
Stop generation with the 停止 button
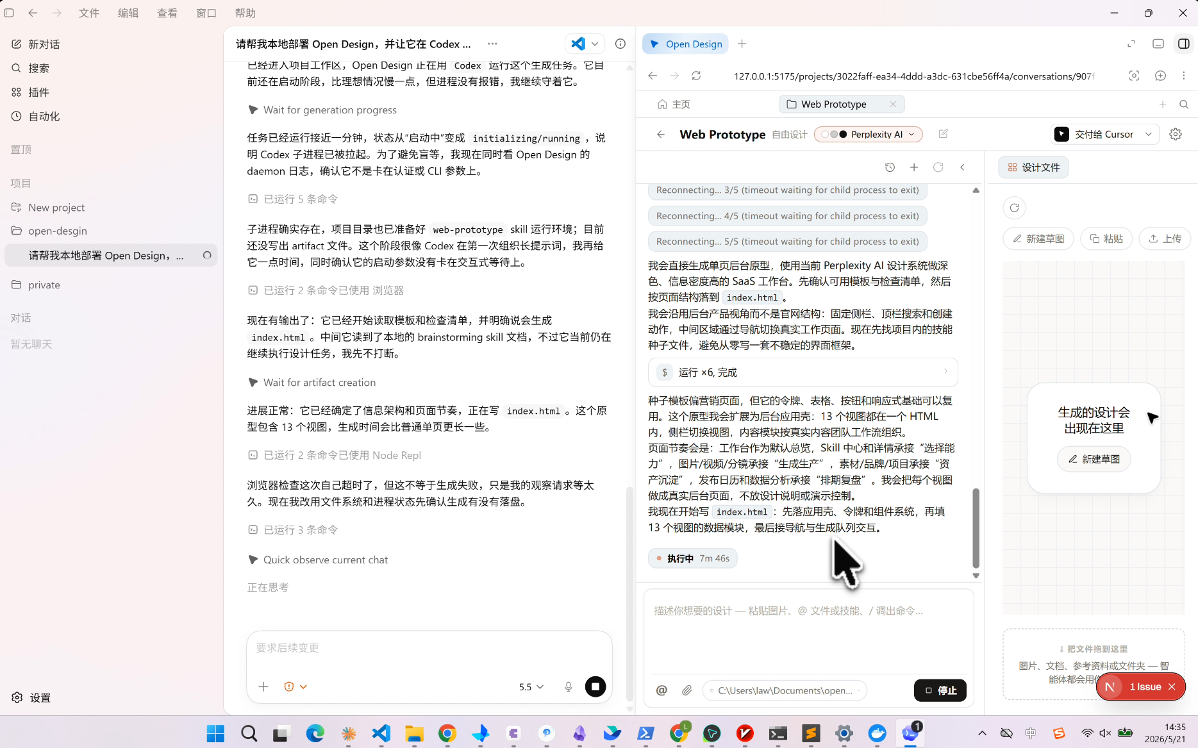(x=940, y=690)
